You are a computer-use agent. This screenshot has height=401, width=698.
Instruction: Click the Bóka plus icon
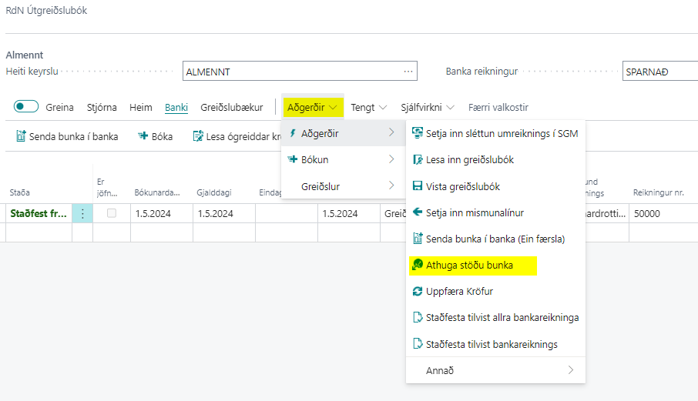click(143, 136)
